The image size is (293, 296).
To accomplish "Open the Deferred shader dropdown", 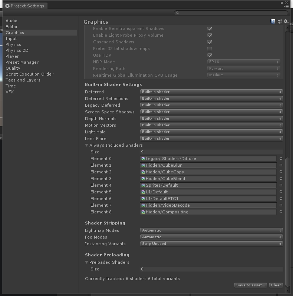I will (211, 92).
